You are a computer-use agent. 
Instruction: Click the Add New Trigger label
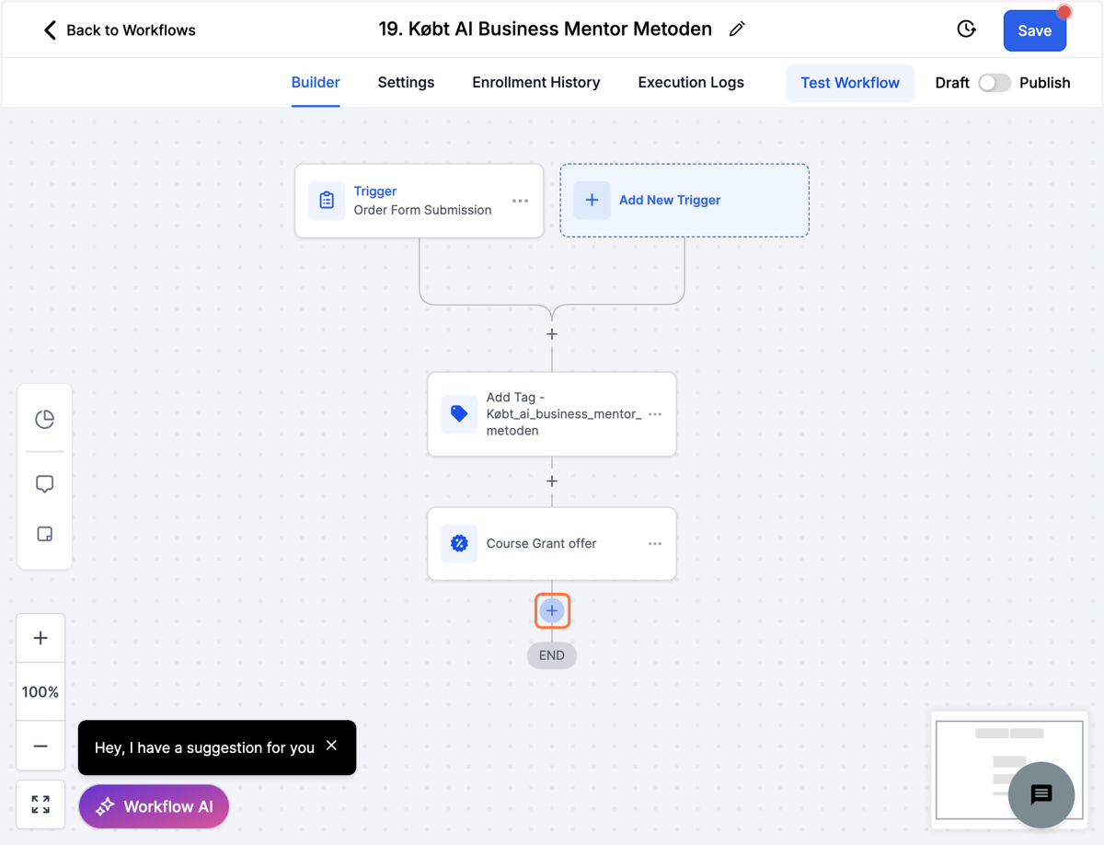(670, 200)
